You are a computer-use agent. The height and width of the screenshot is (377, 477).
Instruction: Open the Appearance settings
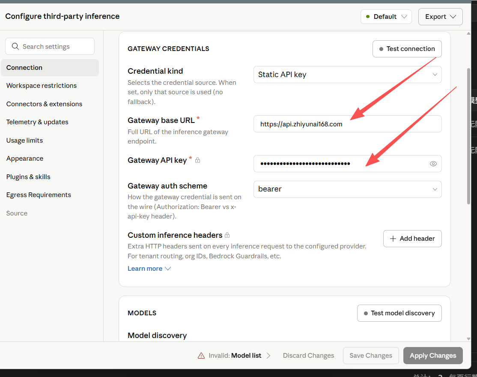click(25, 159)
